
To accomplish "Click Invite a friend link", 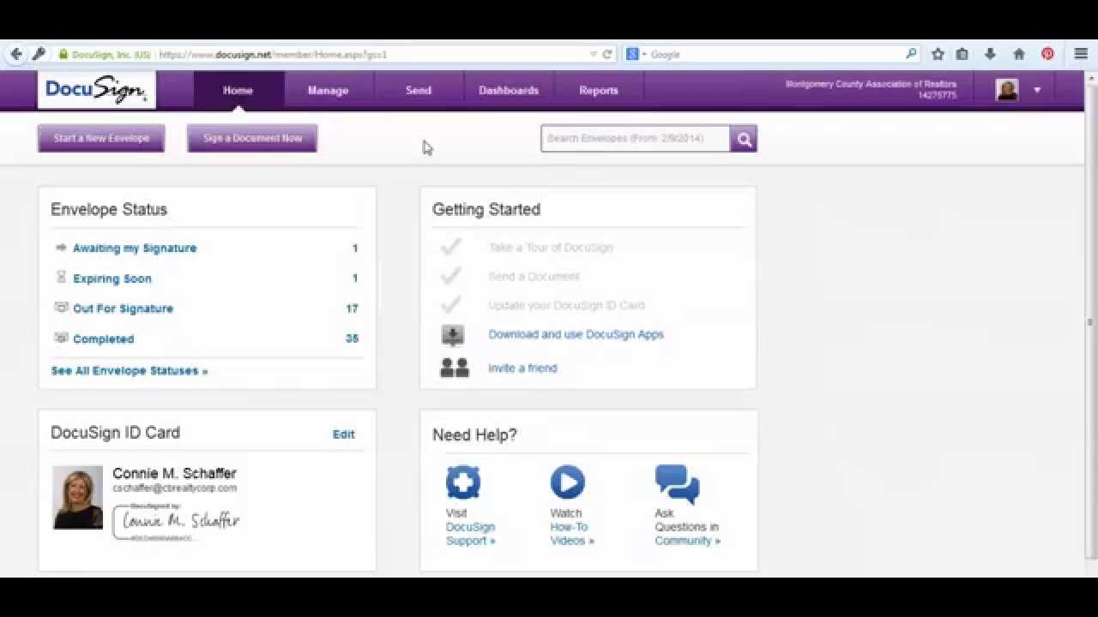I will point(522,368).
